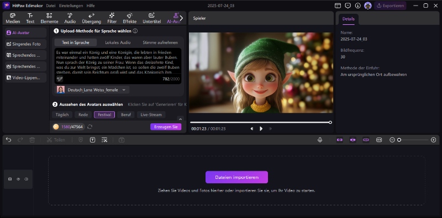Click the info icon beside Upload-Methode heading
This screenshot has height=218, width=442.
click(x=135, y=31)
